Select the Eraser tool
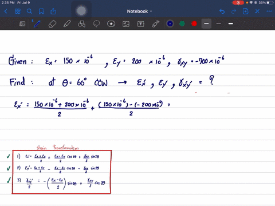 [52, 24]
